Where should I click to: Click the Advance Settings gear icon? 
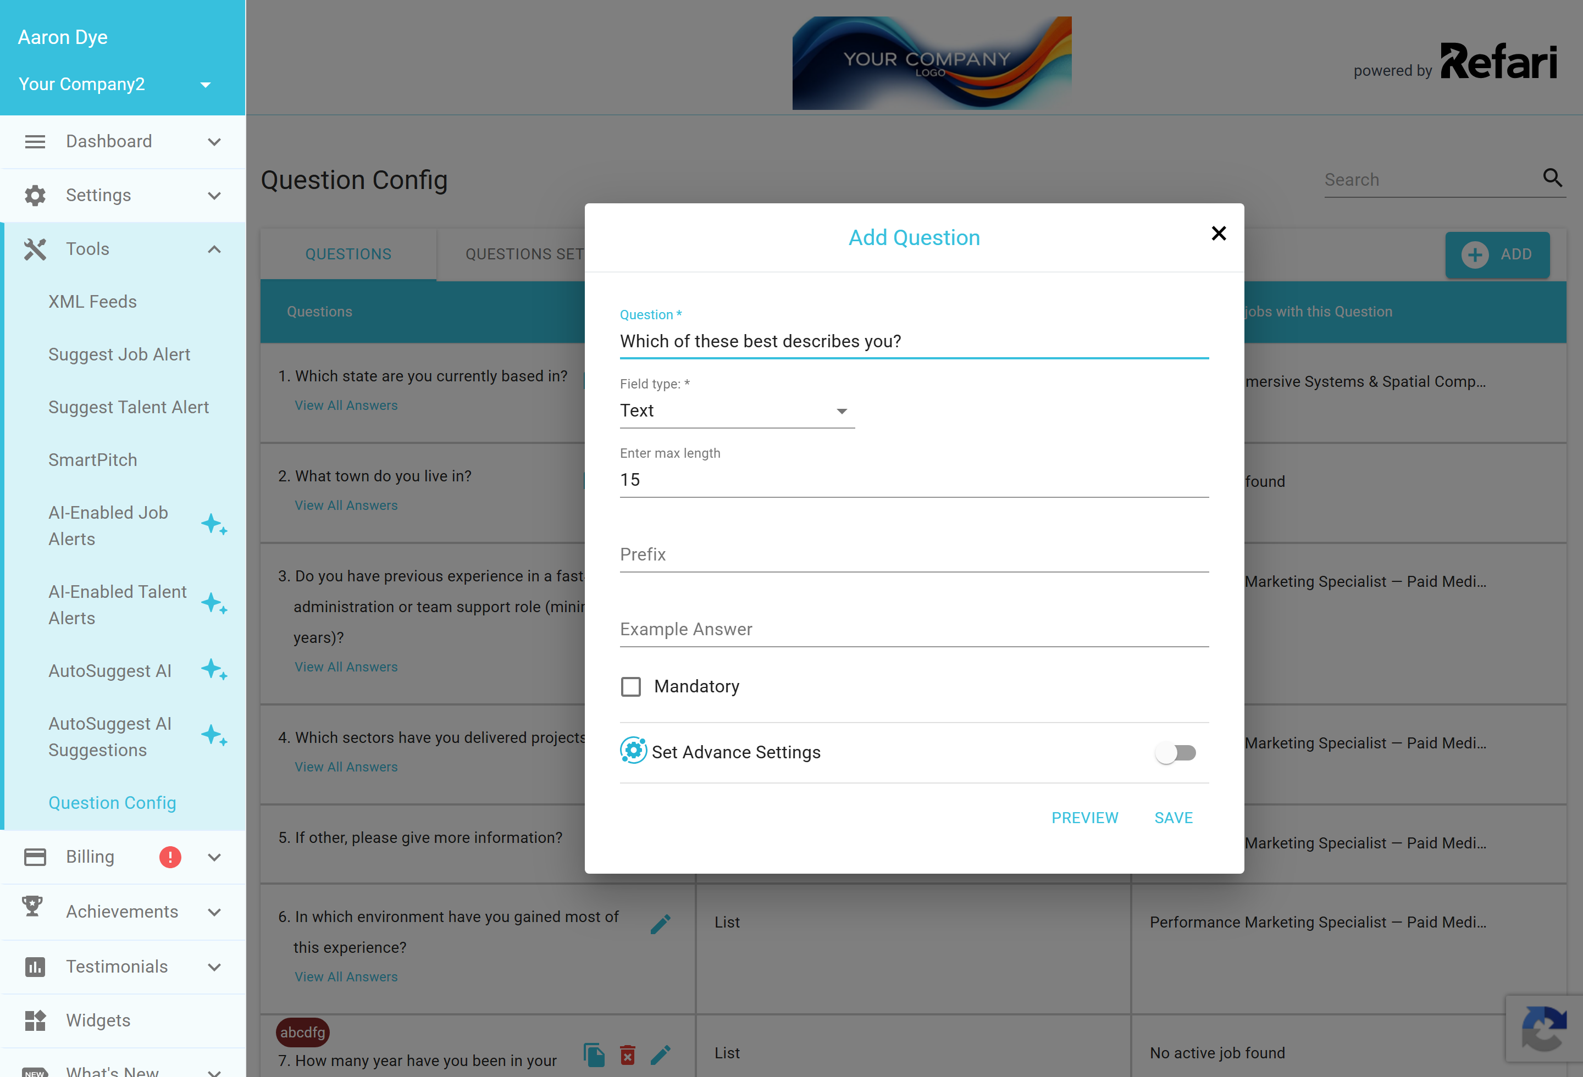633,751
